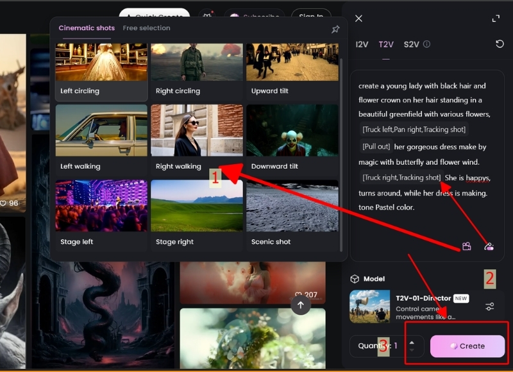Increase quantity with the up stepper arrow
The height and width of the screenshot is (372, 513).
(x=412, y=342)
